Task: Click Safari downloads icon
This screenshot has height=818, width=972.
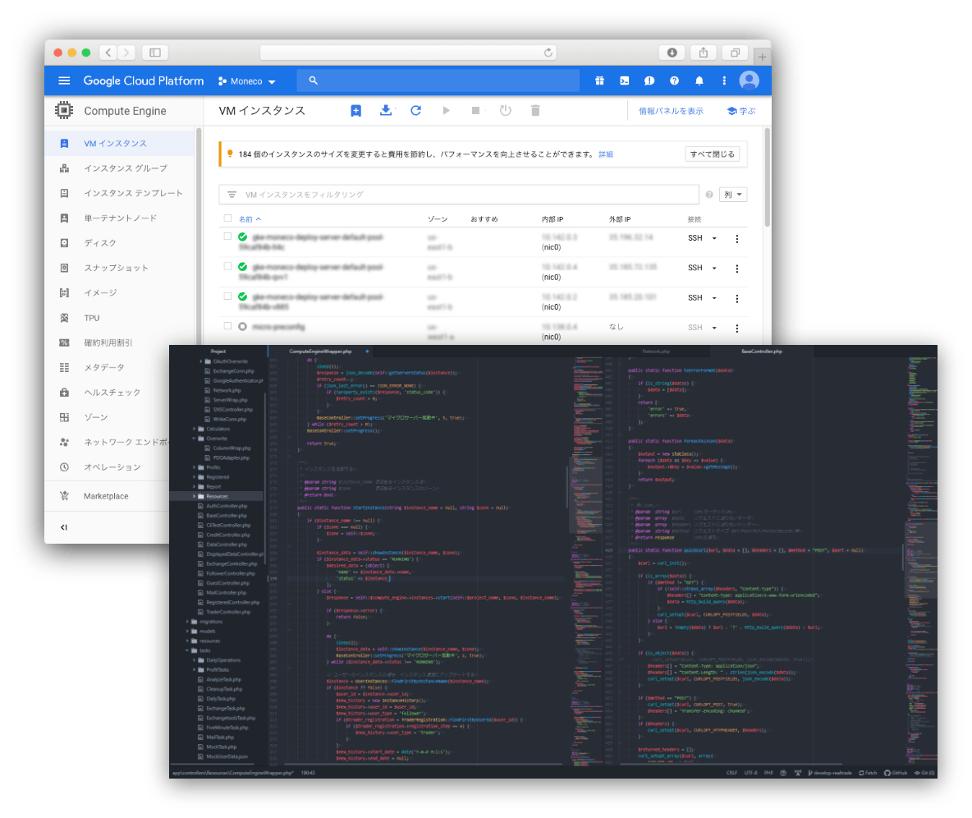Action: click(x=672, y=53)
